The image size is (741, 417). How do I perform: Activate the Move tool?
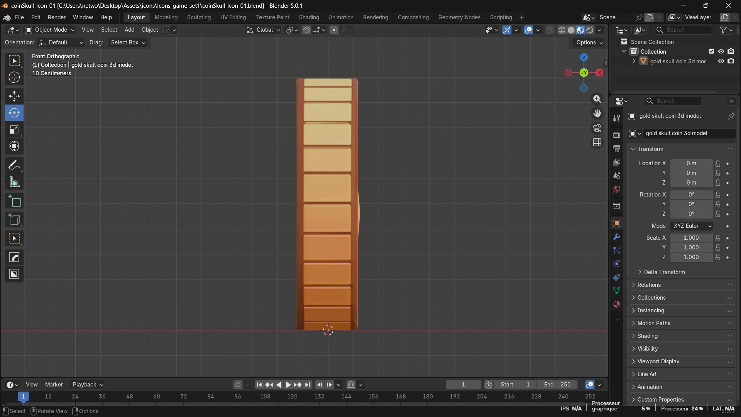14,96
